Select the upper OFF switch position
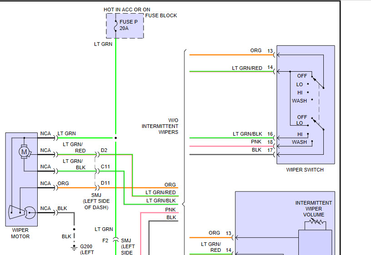This screenshot has height=255, width=371. [302, 76]
